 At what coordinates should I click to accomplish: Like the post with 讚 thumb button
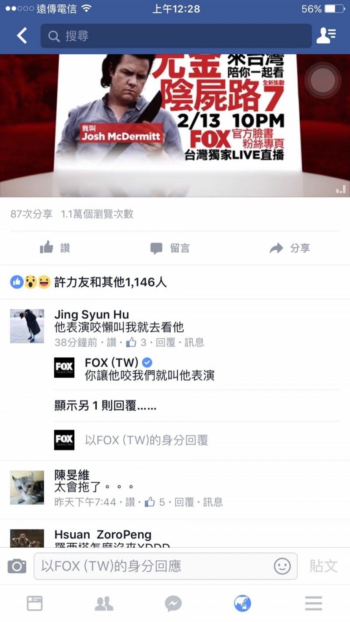point(55,248)
